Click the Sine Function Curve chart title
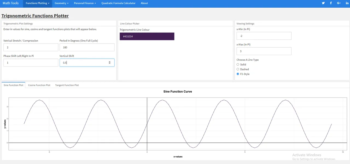Screen dimensions: 350x164 [178, 92]
